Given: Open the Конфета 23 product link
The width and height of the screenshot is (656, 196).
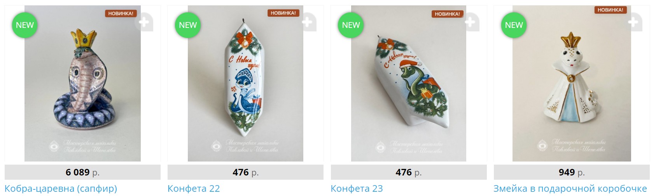Looking at the screenshot, I should (x=357, y=189).
